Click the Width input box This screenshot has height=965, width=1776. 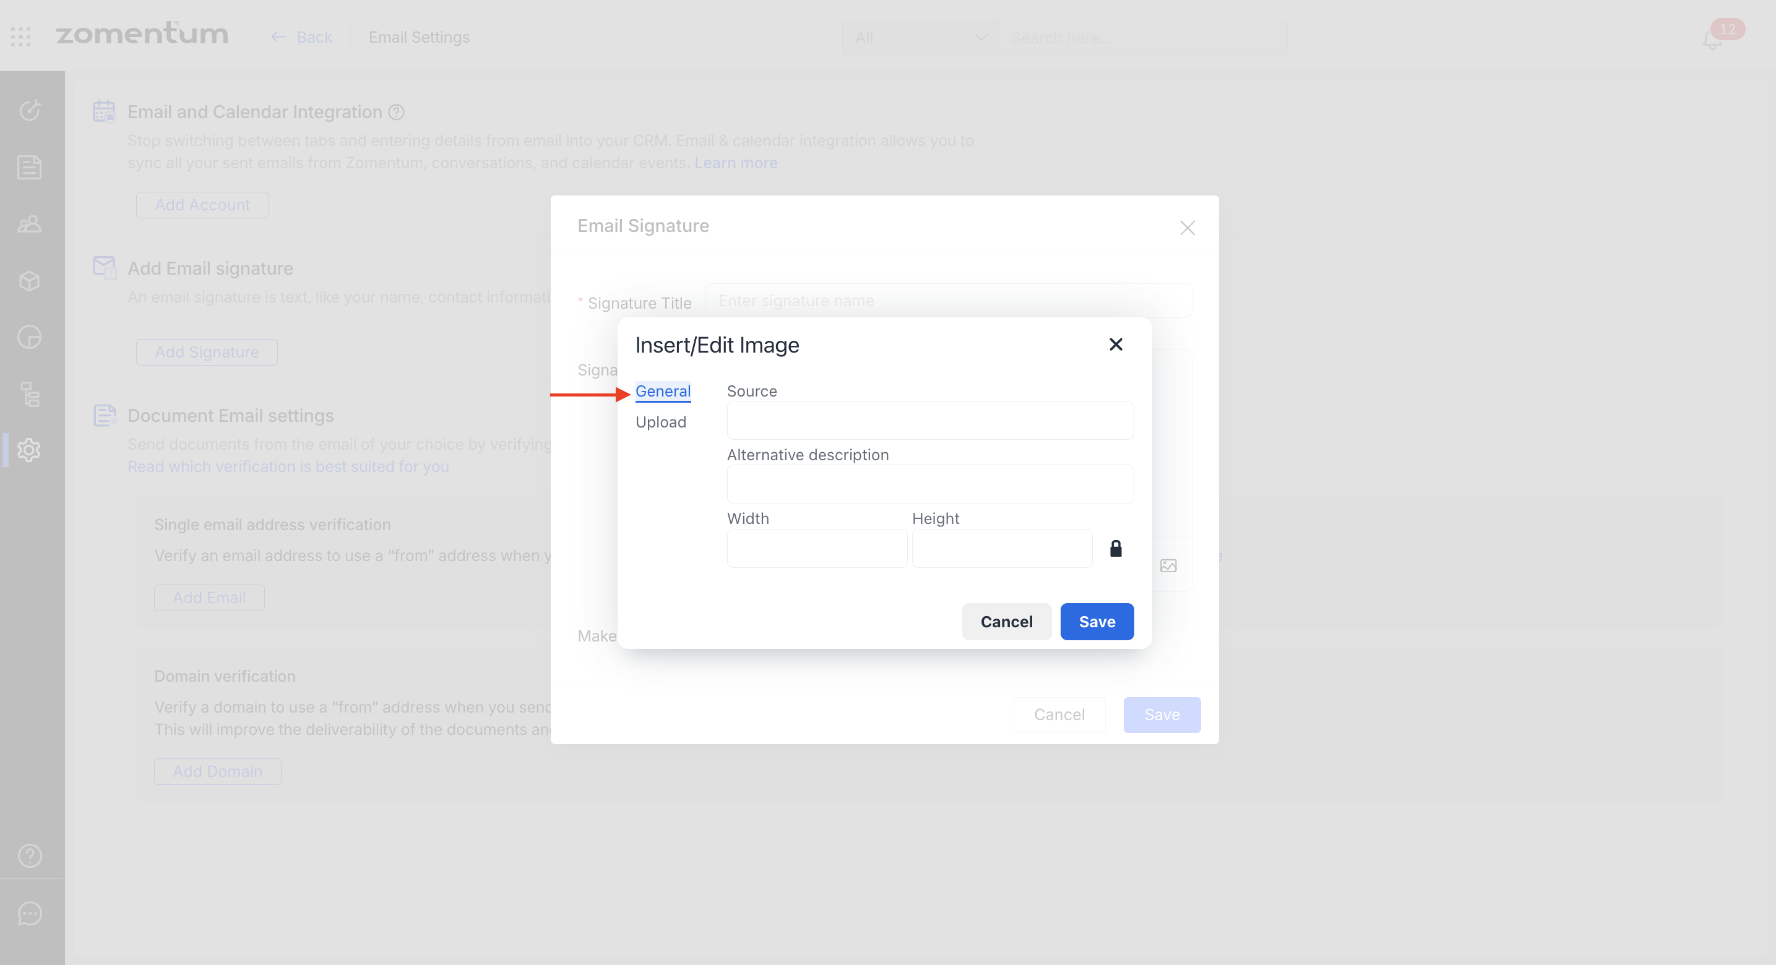tap(816, 548)
